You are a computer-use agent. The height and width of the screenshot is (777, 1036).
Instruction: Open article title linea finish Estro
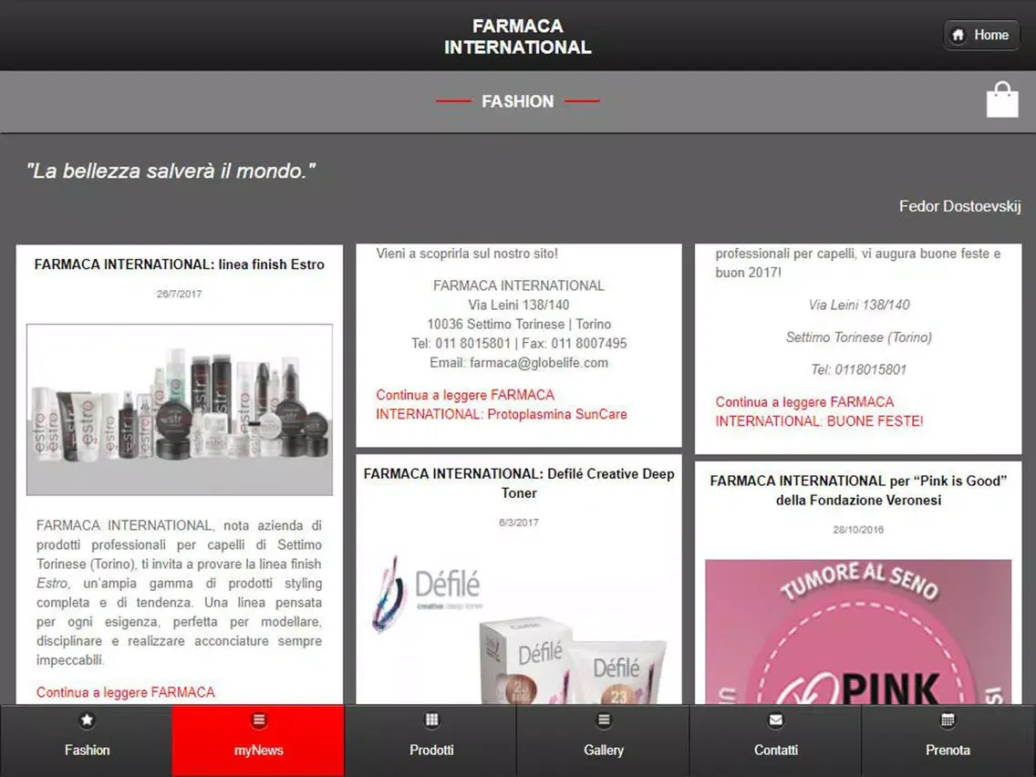click(179, 264)
